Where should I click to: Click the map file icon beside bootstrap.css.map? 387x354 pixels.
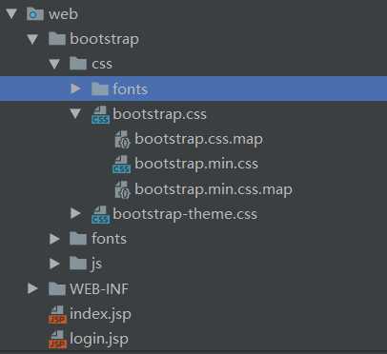click(122, 140)
